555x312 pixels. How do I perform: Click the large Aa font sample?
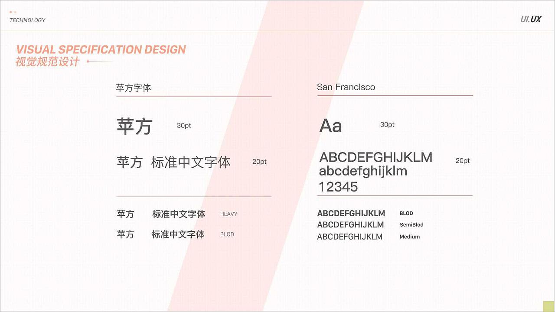pyautogui.click(x=330, y=125)
